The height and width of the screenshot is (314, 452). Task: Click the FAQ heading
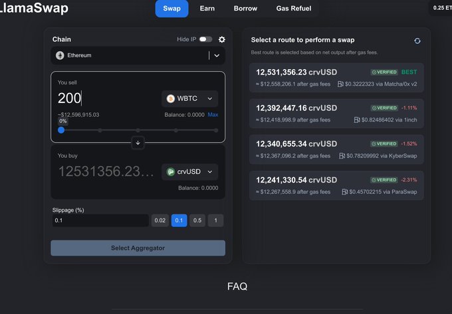[x=237, y=286]
